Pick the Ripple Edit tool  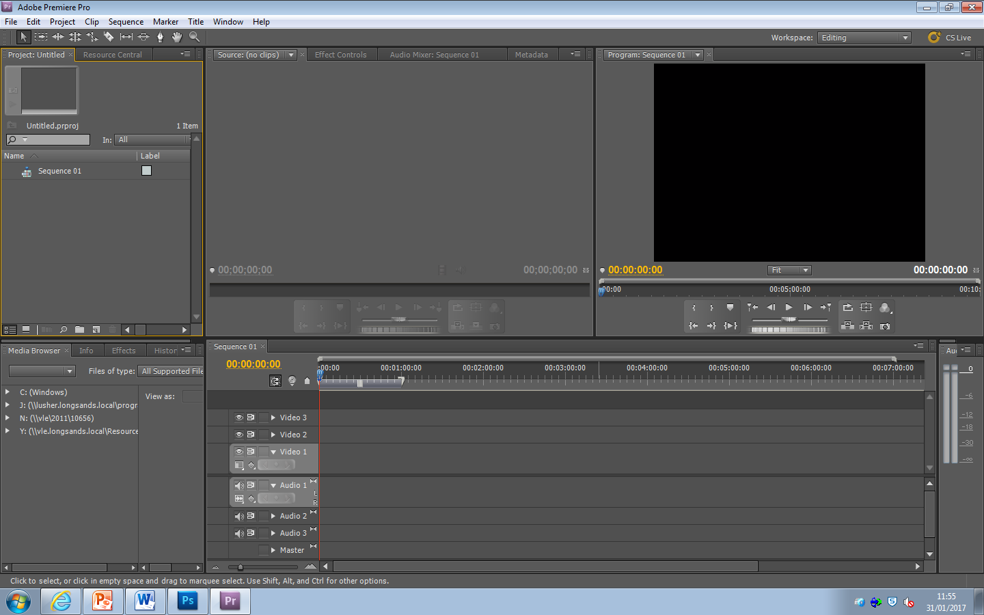[58, 37]
